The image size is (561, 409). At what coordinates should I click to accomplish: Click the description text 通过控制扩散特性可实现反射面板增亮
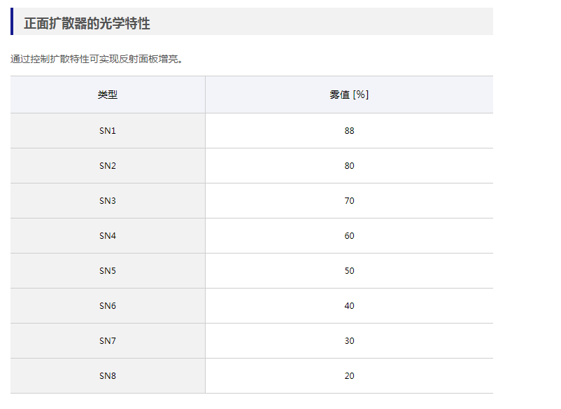point(97,59)
